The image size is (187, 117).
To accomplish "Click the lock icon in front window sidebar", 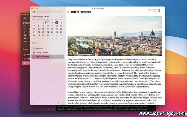I will [x=59, y=103].
